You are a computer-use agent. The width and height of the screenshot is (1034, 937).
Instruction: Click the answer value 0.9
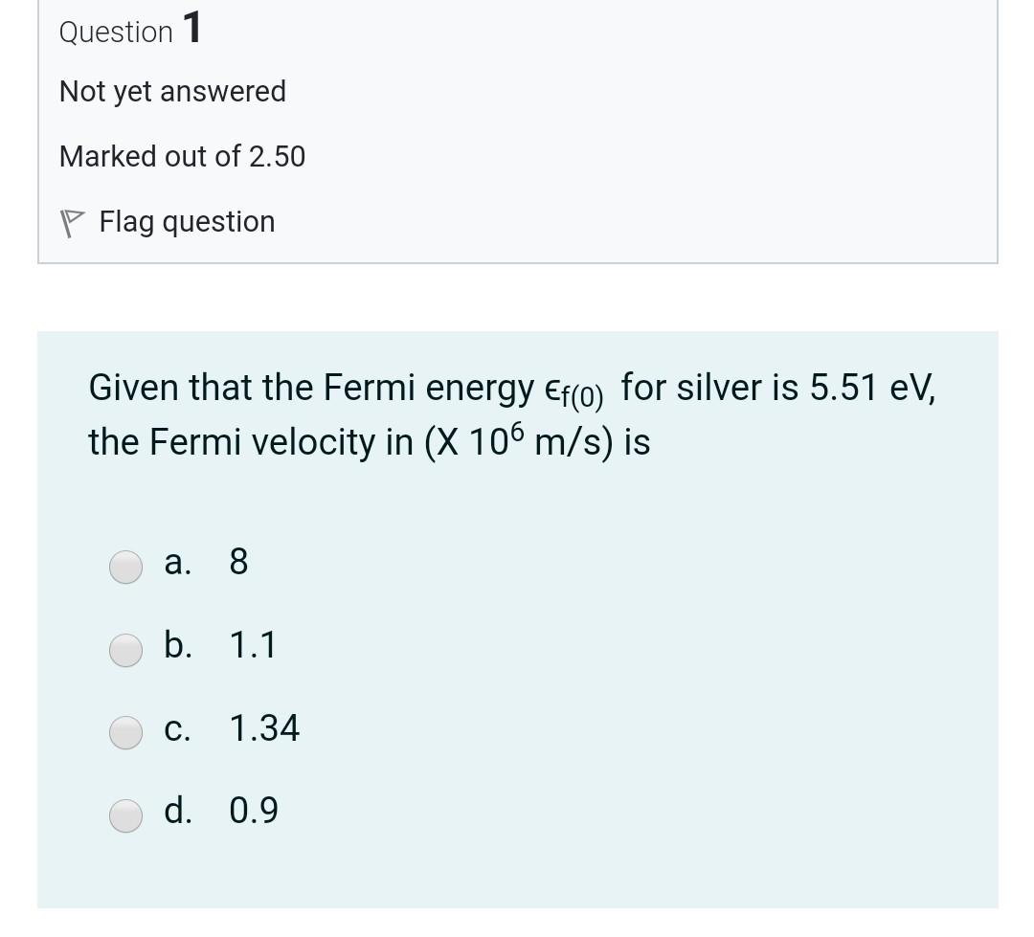pyautogui.click(x=254, y=811)
